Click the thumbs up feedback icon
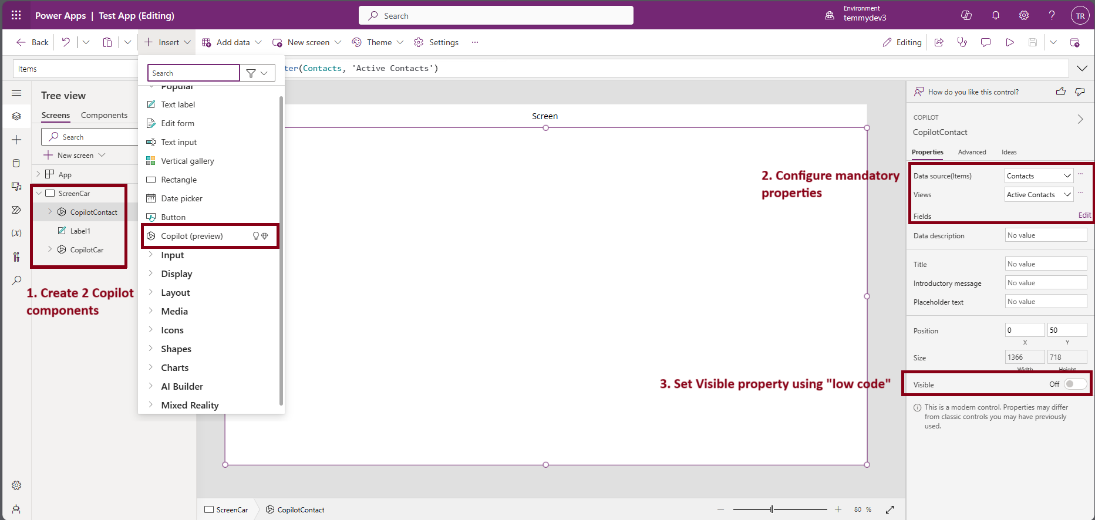 pos(1060,92)
